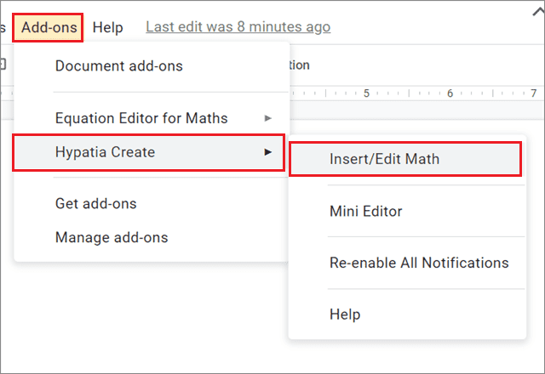Screen dimensions: 545x374
Task: Open the Help menu in menu bar
Action: pos(108,28)
